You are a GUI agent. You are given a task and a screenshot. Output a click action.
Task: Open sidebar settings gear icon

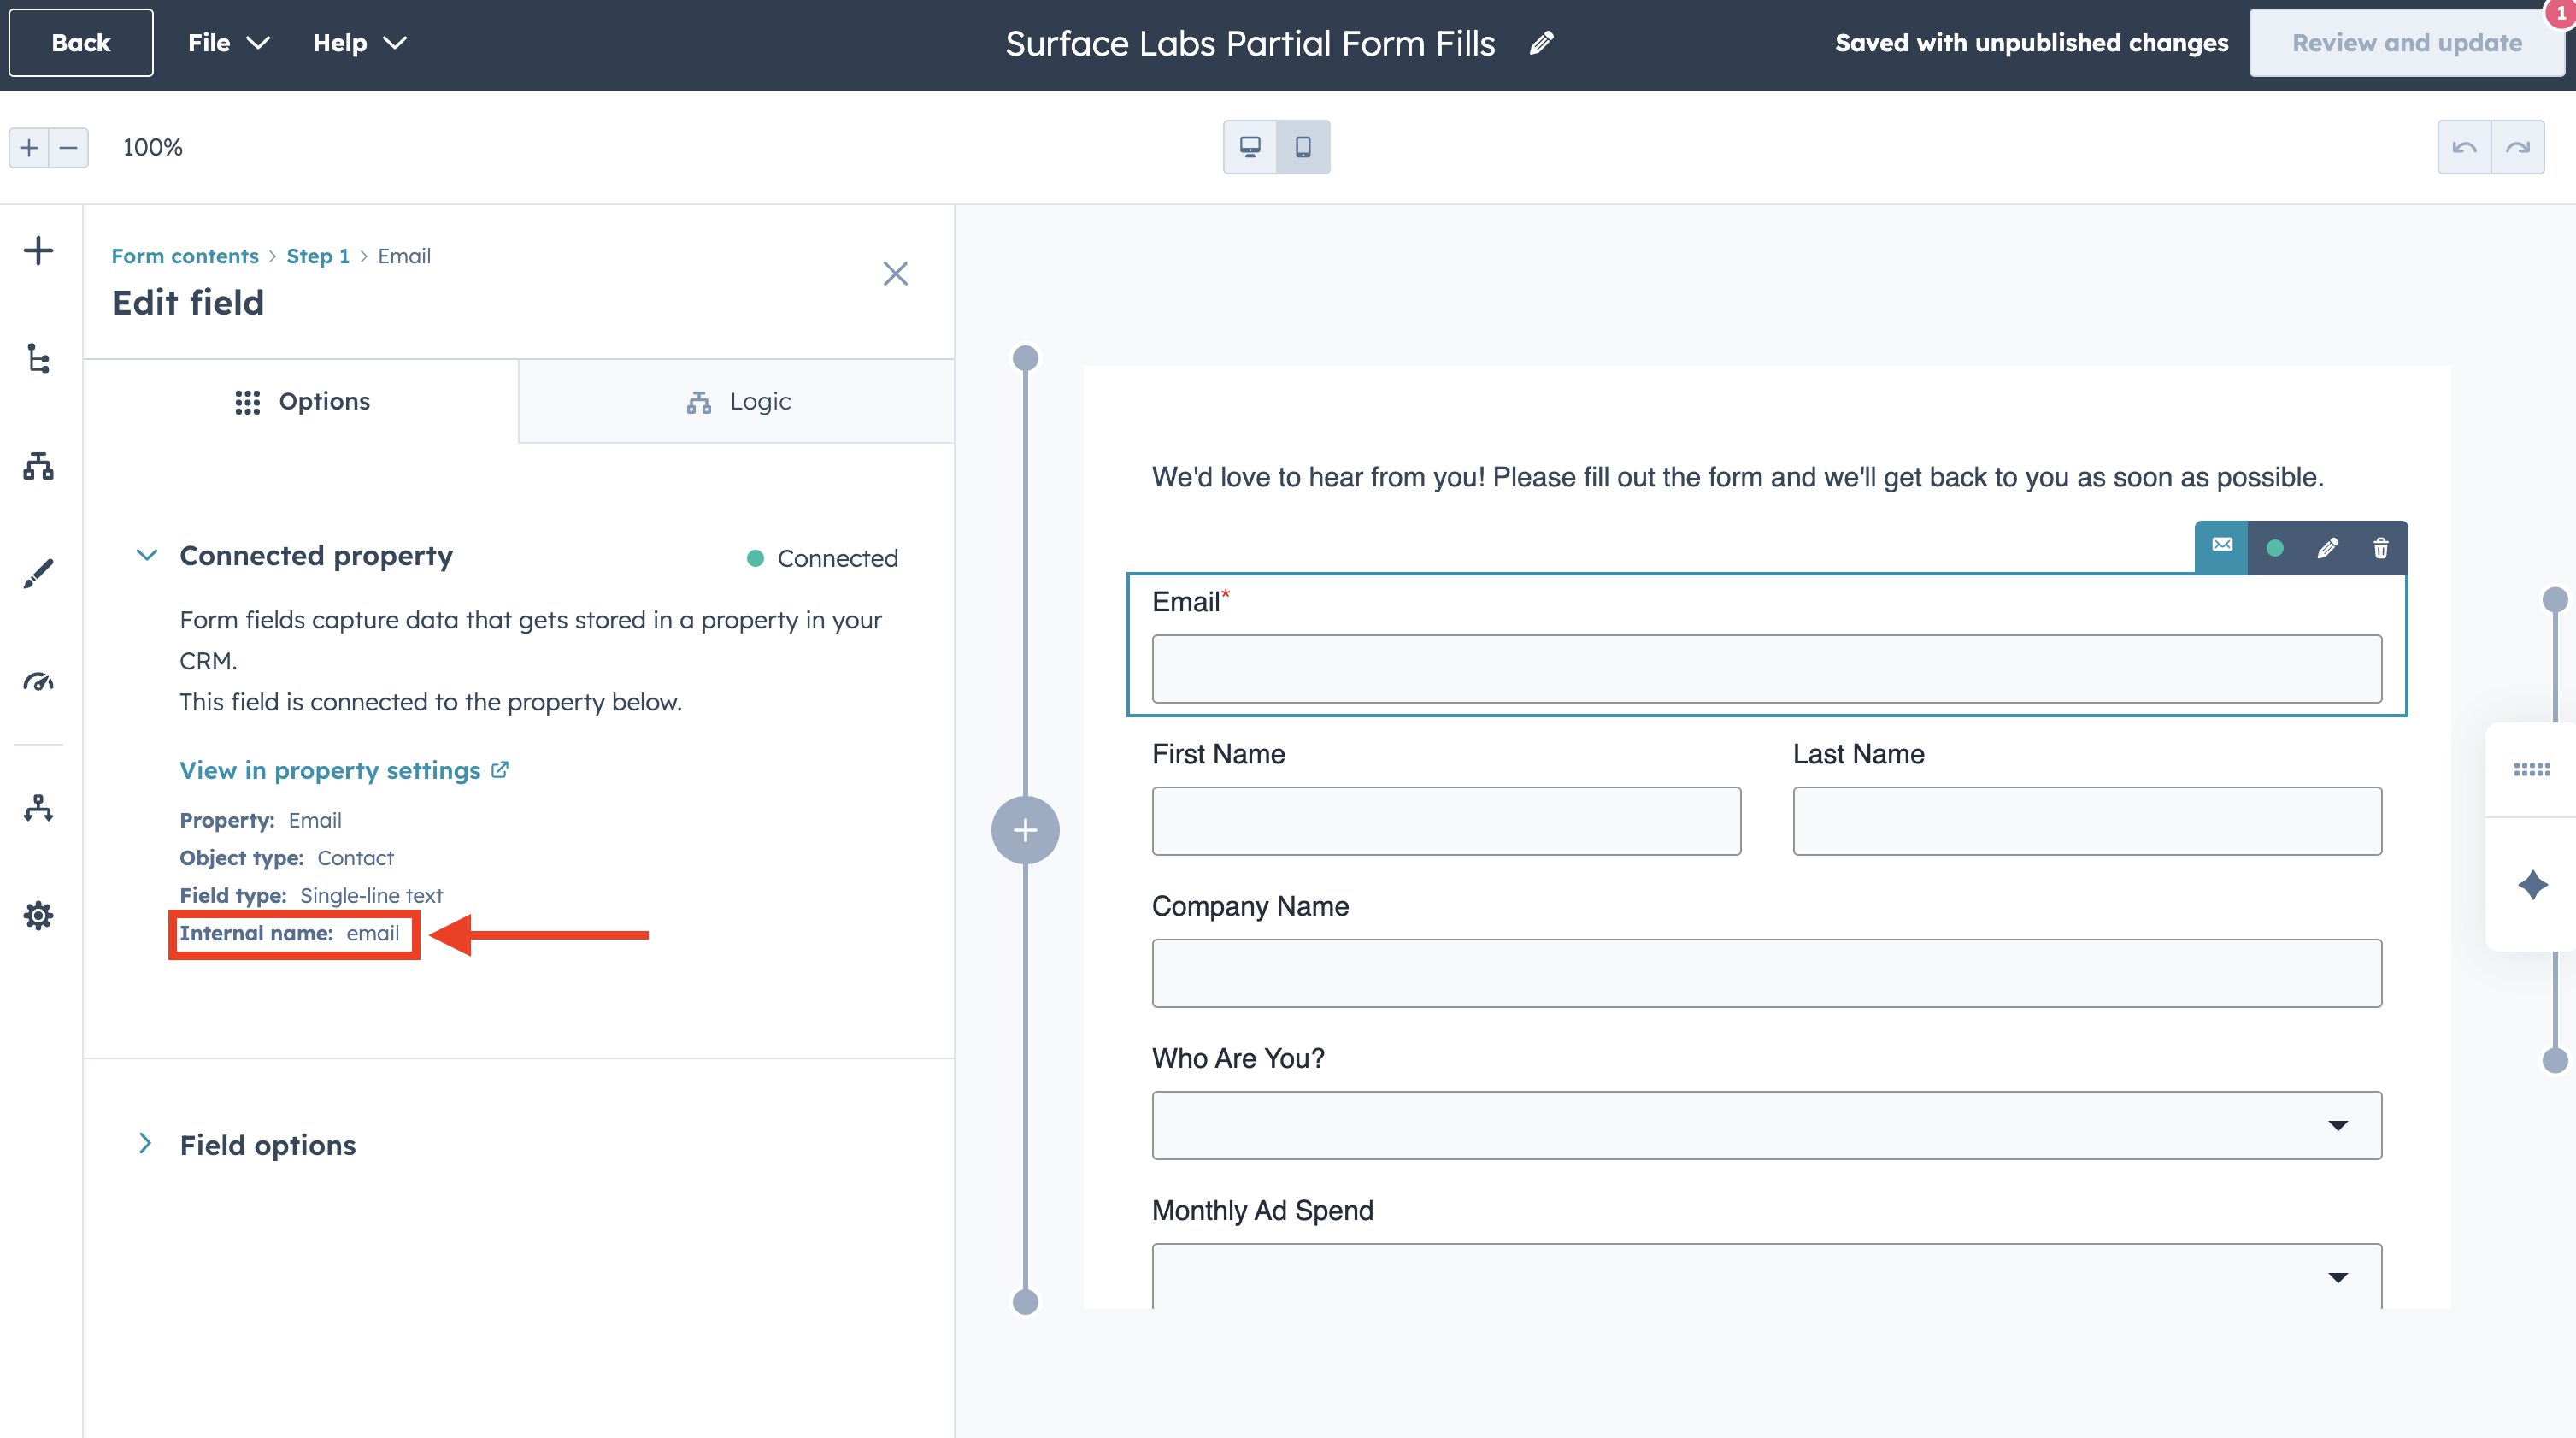(x=38, y=915)
